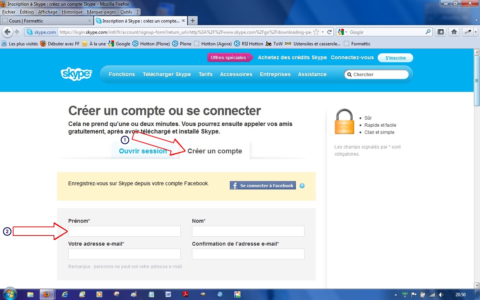
Task: Click the network signal tray icon
Action: point(432,295)
